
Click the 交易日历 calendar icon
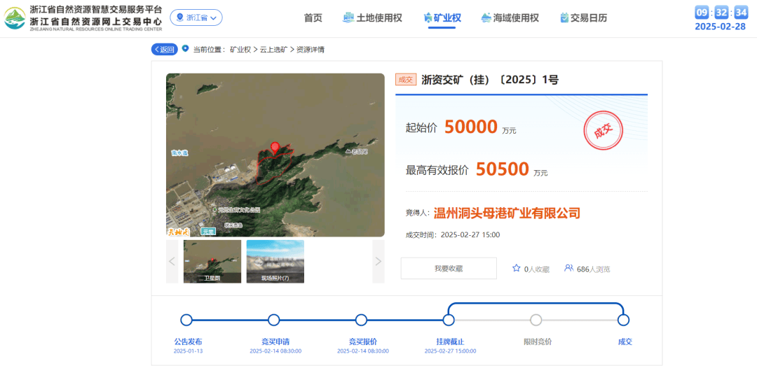click(564, 17)
